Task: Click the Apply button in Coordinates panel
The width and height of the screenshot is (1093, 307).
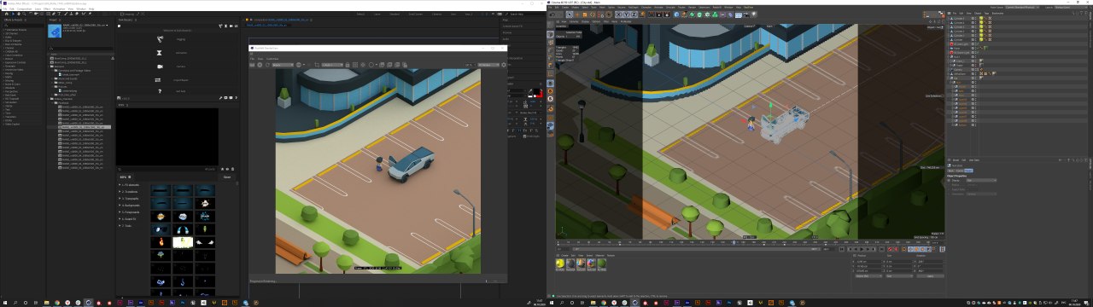Action: 930,276
